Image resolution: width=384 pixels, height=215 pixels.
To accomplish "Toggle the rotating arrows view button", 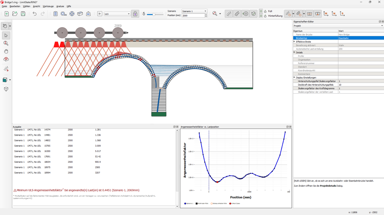I will tap(254, 14).
